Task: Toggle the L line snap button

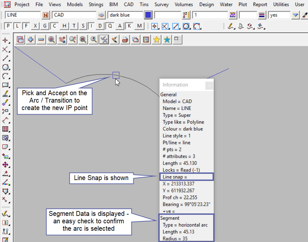Action: coord(17,26)
